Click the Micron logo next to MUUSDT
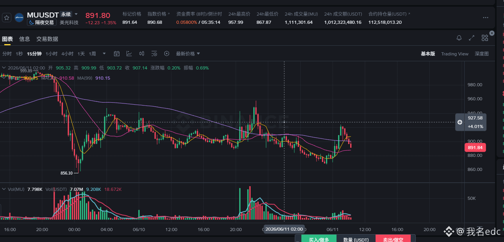The image size is (504, 242). coord(19,18)
